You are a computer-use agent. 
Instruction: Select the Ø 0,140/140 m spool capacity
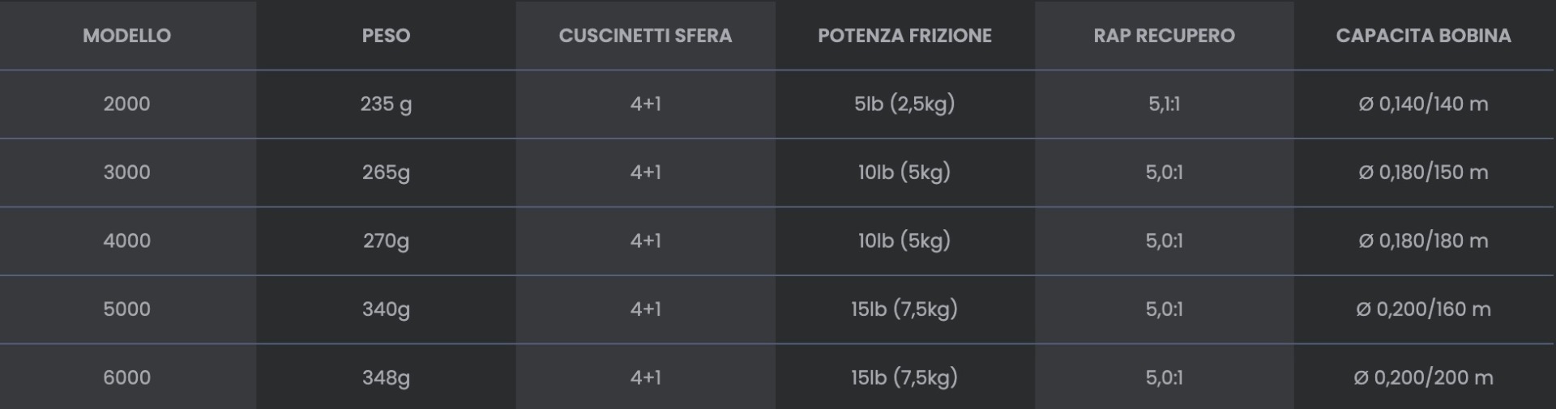point(1423,104)
